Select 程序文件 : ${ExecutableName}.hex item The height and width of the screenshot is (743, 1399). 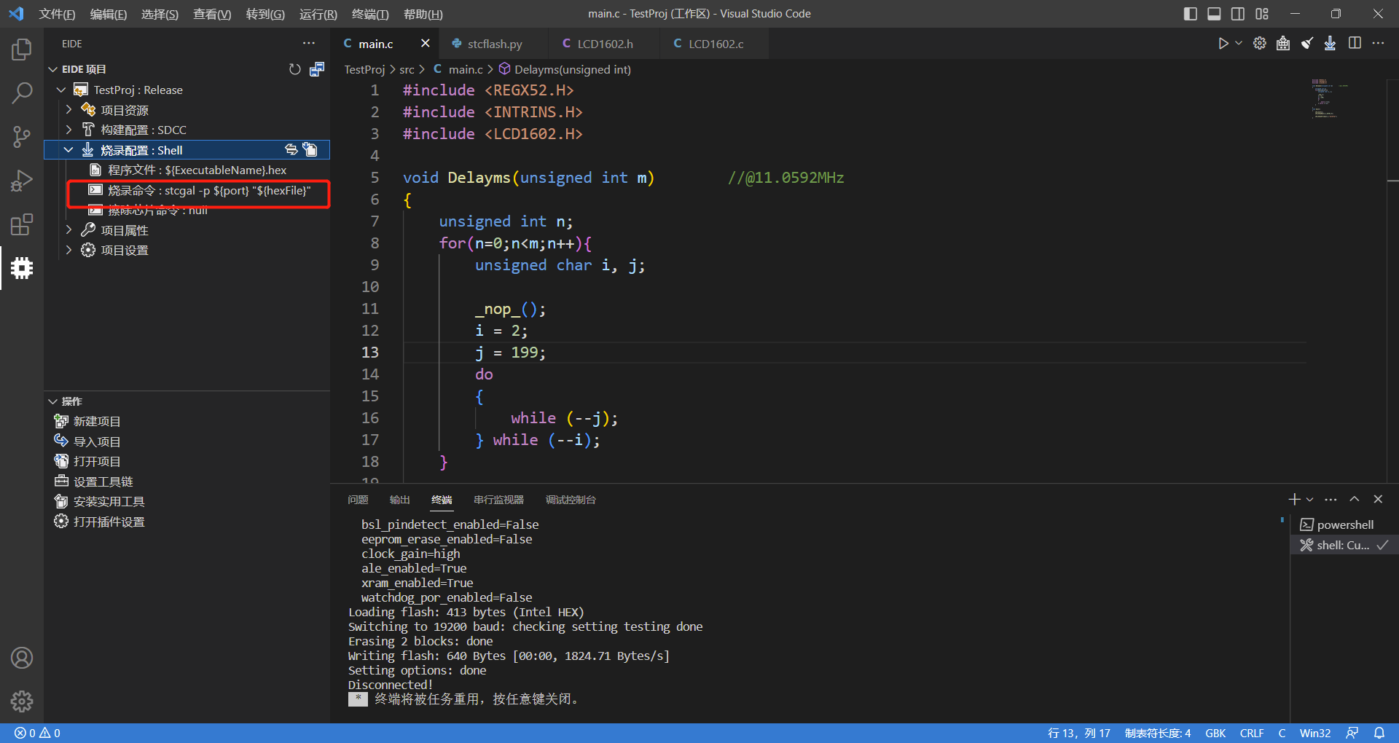[187, 170]
